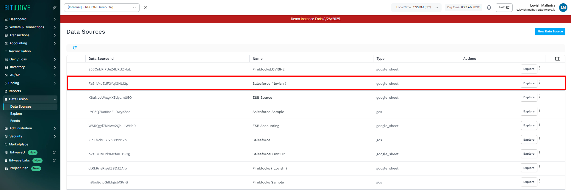
Task: Click the Org Time display
Action: pyautogui.click(x=464, y=7)
